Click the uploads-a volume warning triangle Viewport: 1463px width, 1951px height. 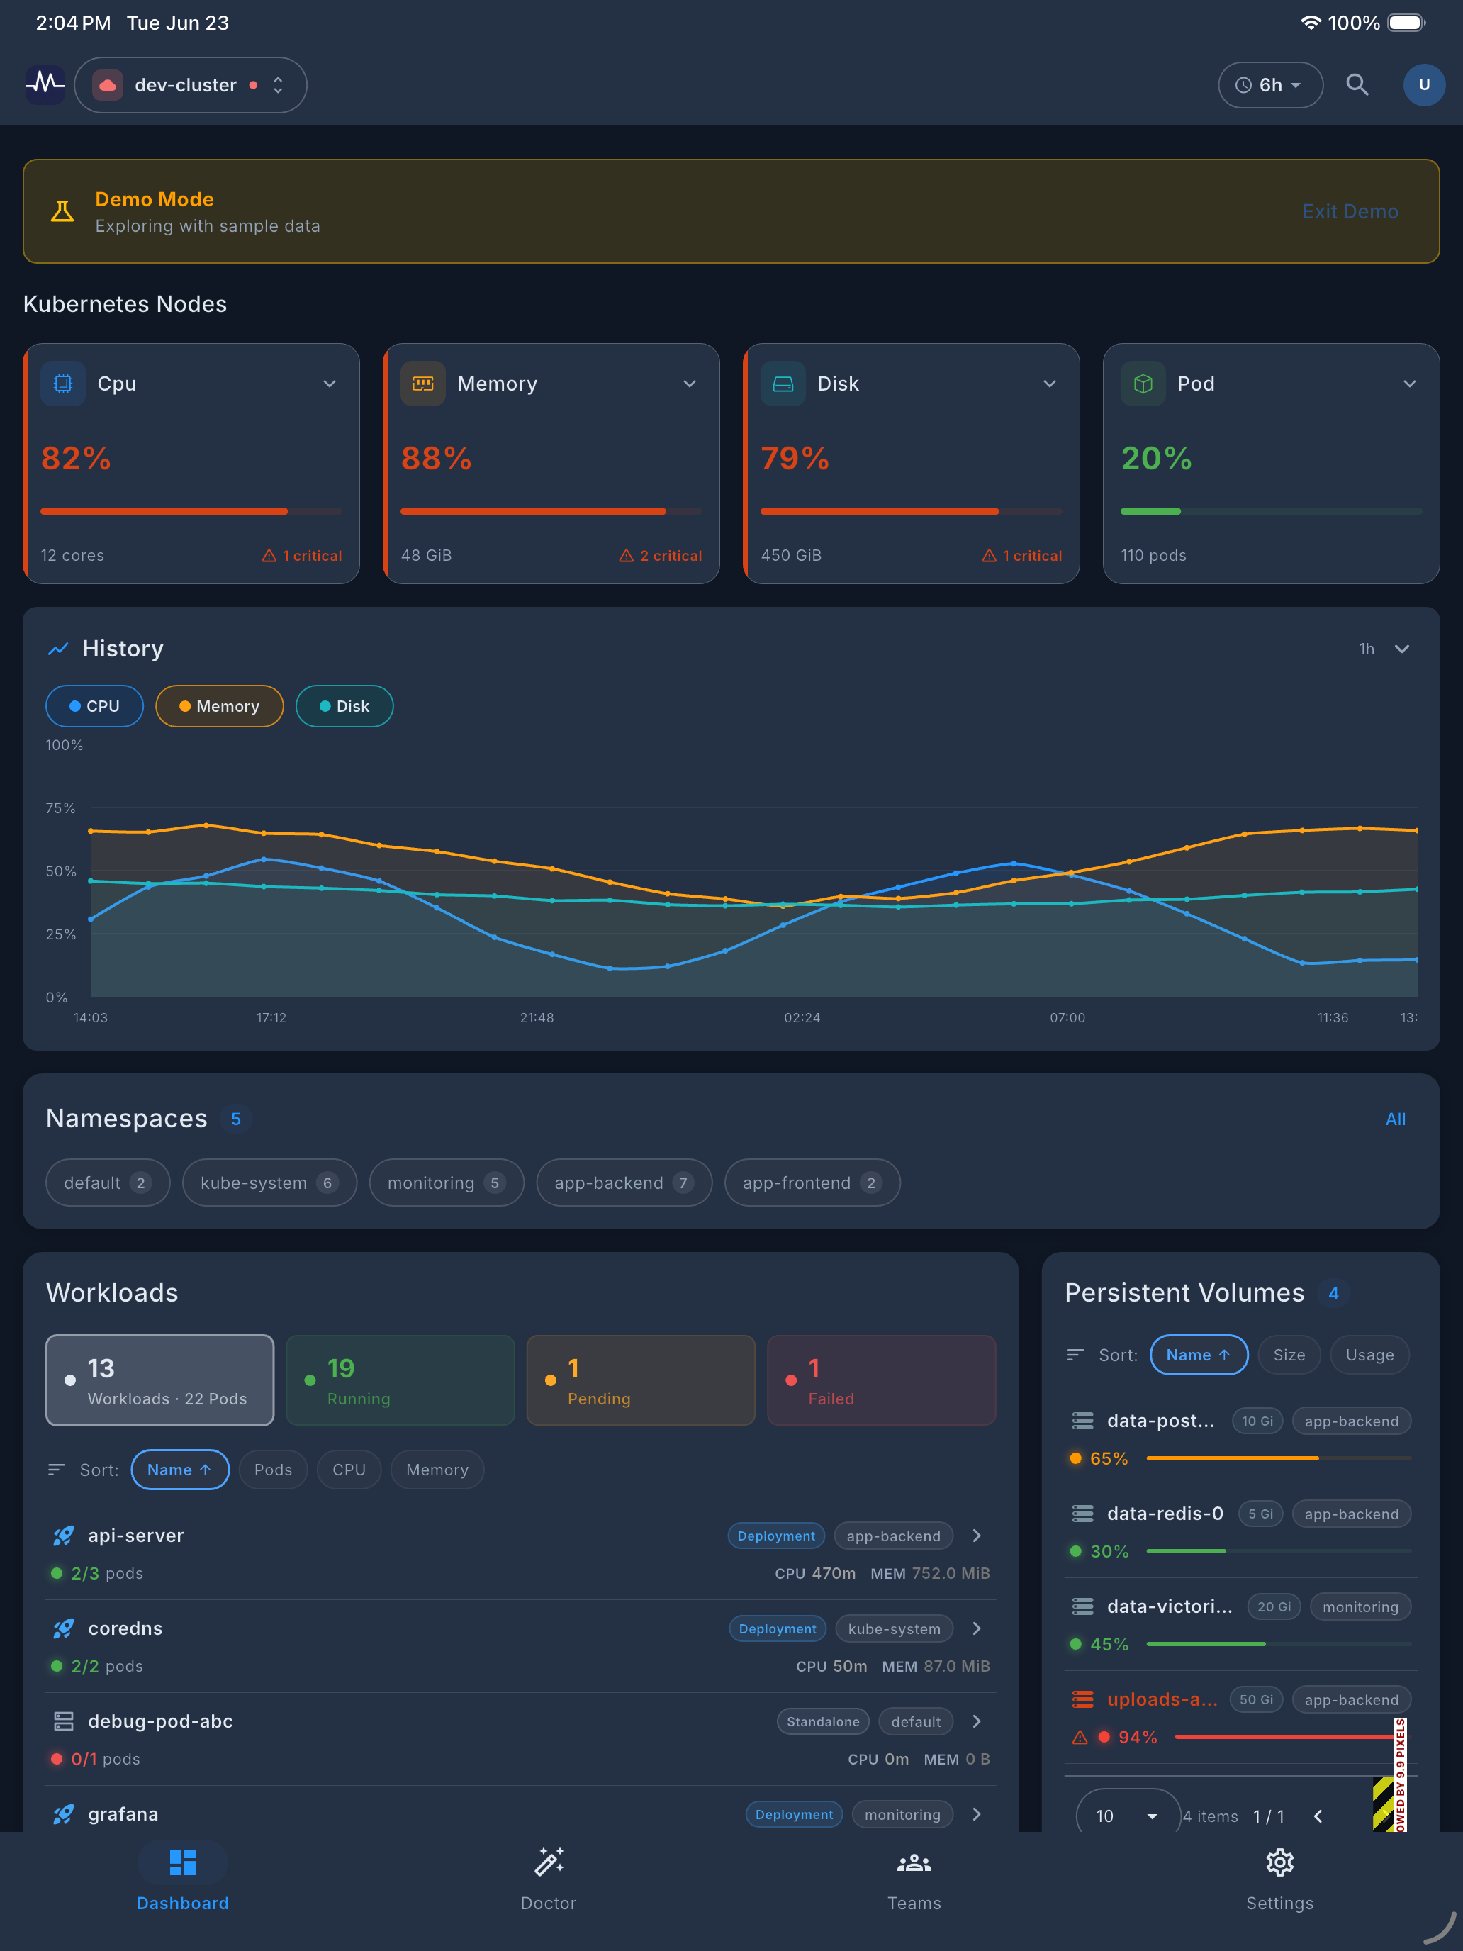[x=1080, y=1737]
